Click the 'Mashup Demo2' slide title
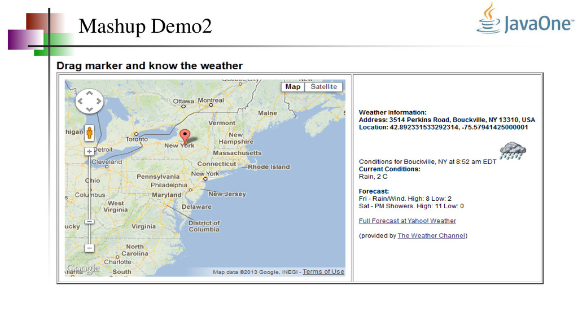Image resolution: width=578 pixels, height=325 pixels. [145, 26]
